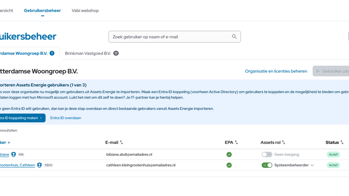Expand Systeembeheerder role dropdown
The image size is (349, 196).
click(x=312, y=165)
